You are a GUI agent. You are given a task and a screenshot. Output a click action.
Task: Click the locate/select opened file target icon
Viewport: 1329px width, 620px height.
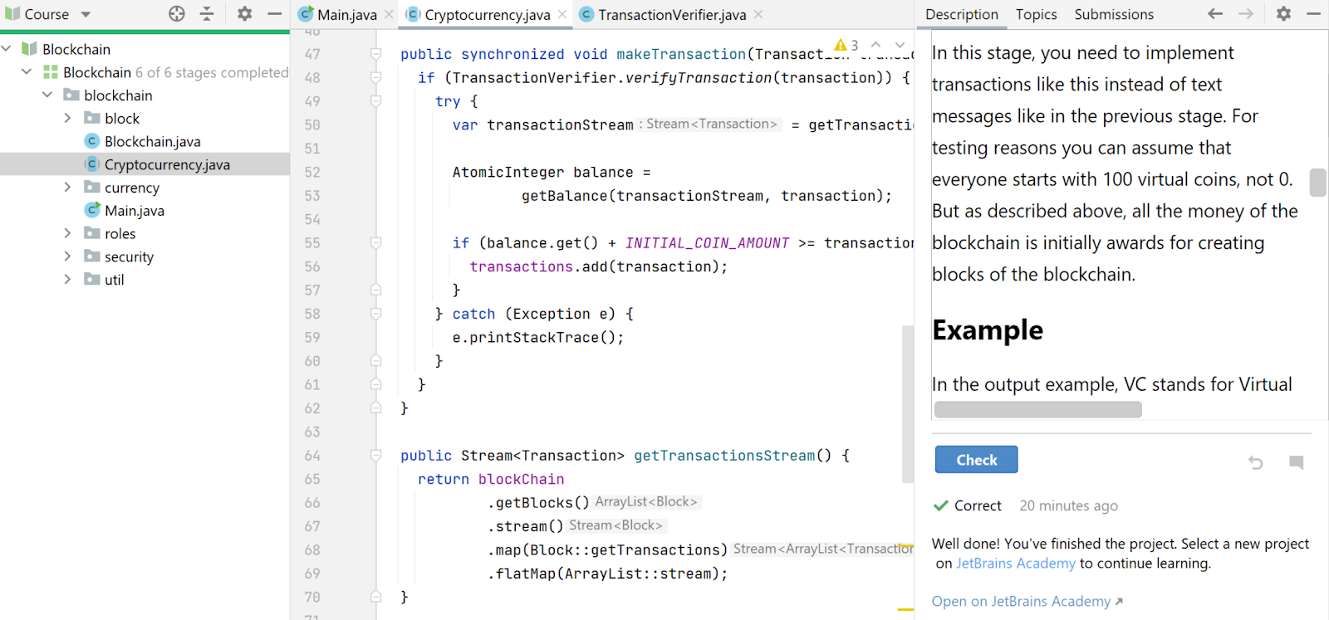coord(177,14)
